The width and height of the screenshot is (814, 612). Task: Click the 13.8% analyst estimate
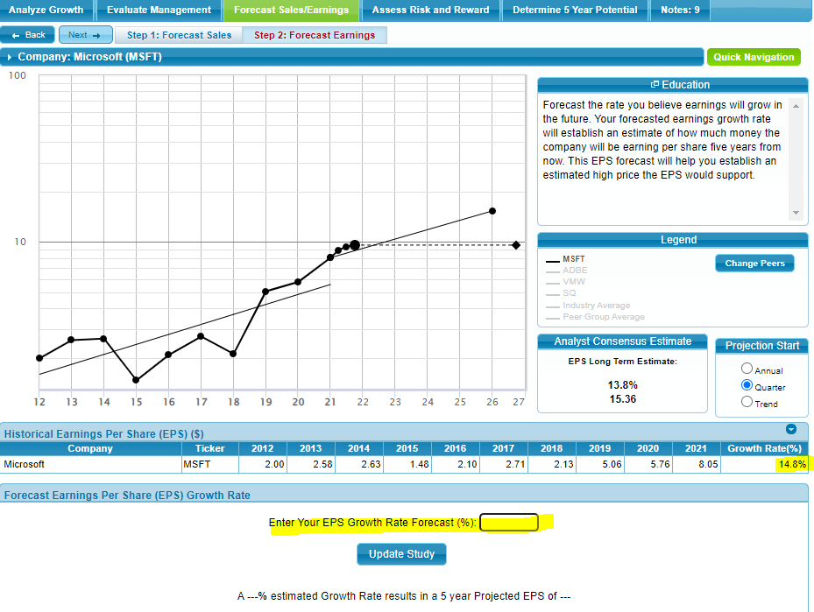(x=622, y=385)
